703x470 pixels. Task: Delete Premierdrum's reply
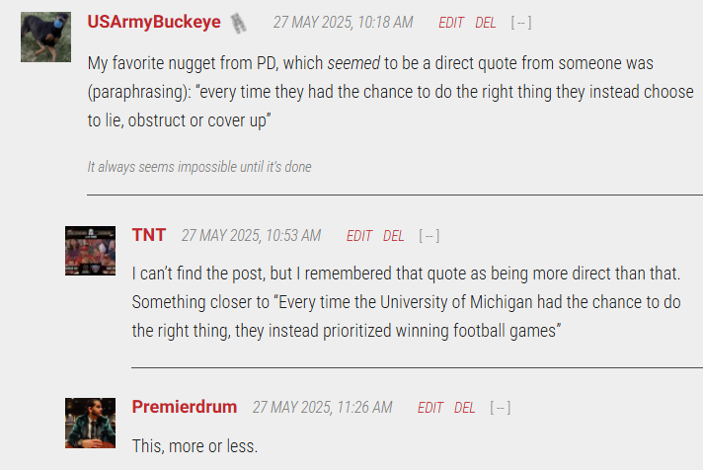(464, 408)
